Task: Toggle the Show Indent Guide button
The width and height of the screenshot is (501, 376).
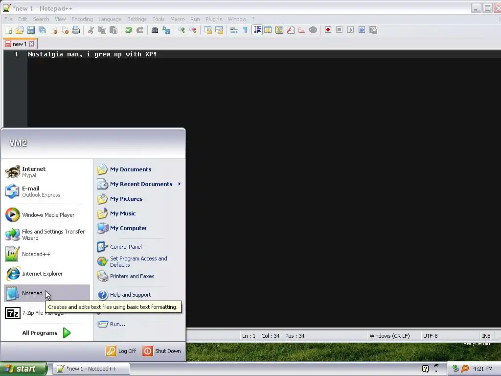Action: [257, 30]
